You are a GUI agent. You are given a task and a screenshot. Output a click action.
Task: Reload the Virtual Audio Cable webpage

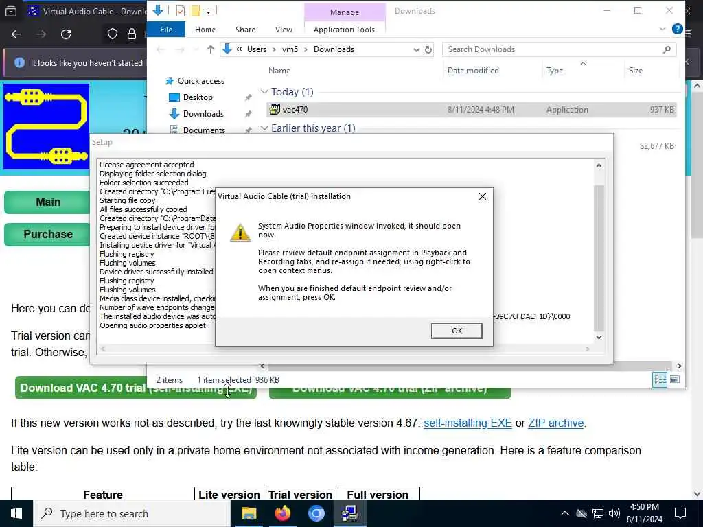tap(66, 34)
